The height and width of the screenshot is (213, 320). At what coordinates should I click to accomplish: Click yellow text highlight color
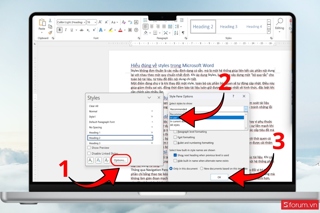point(111,30)
